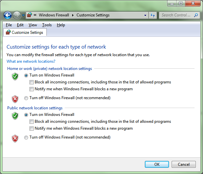Click green shield icon under public network settings
Viewport: 203px width, 174px height.
15,116
